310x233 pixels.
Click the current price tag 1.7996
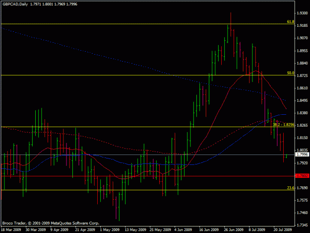tap(302, 155)
